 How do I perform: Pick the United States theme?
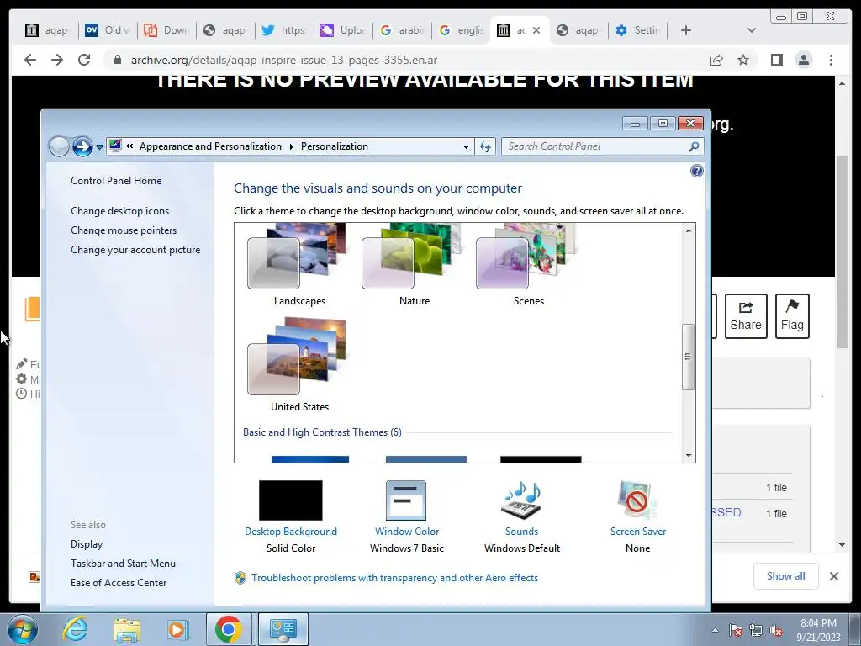(x=298, y=365)
